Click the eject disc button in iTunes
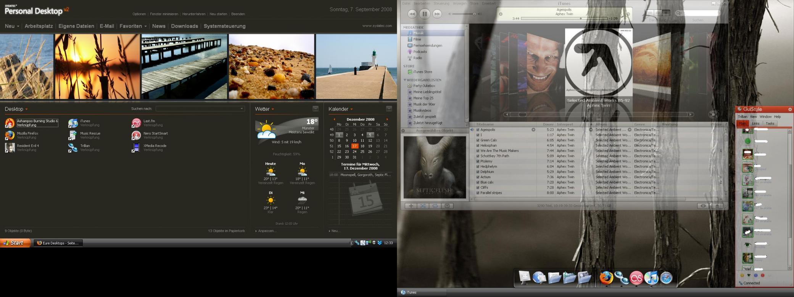 point(717,206)
